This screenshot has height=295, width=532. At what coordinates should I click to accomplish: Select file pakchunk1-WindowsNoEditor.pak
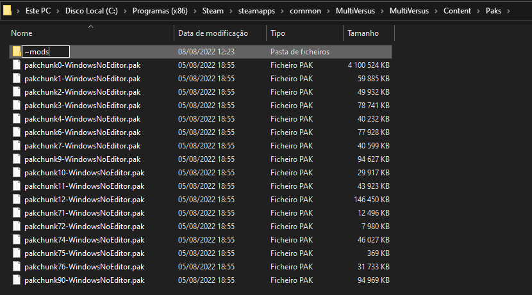[x=83, y=79]
